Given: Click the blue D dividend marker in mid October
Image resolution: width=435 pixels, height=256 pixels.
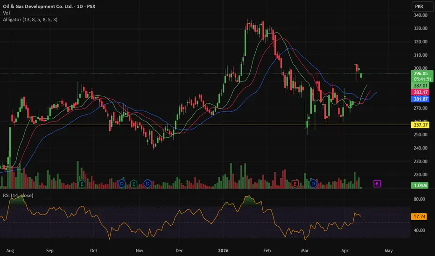Looking at the screenshot, I should point(122,183).
